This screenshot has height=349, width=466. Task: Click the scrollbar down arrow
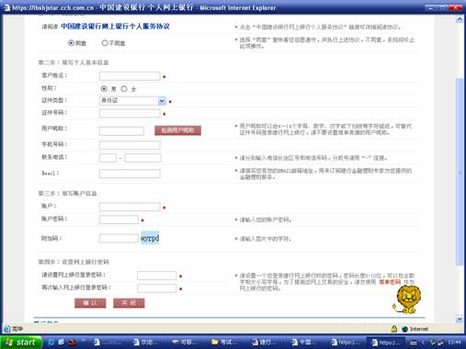[x=460, y=320]
